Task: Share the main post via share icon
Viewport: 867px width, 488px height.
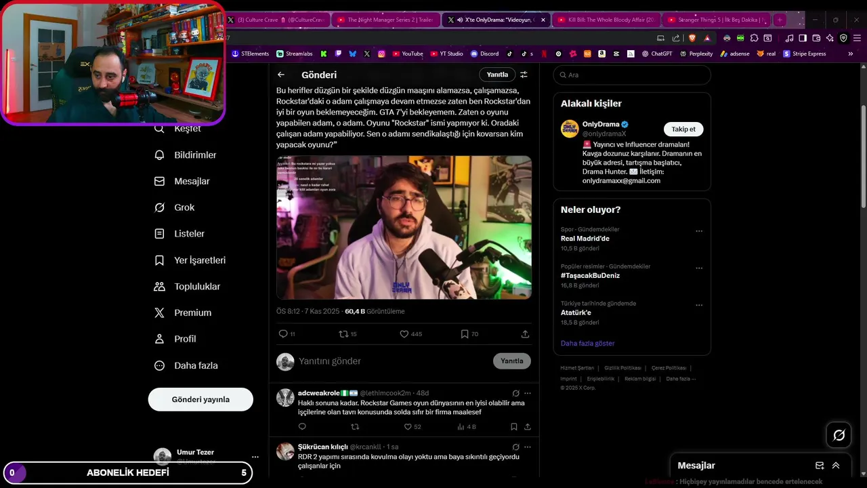Action: [x=525, y=334]
